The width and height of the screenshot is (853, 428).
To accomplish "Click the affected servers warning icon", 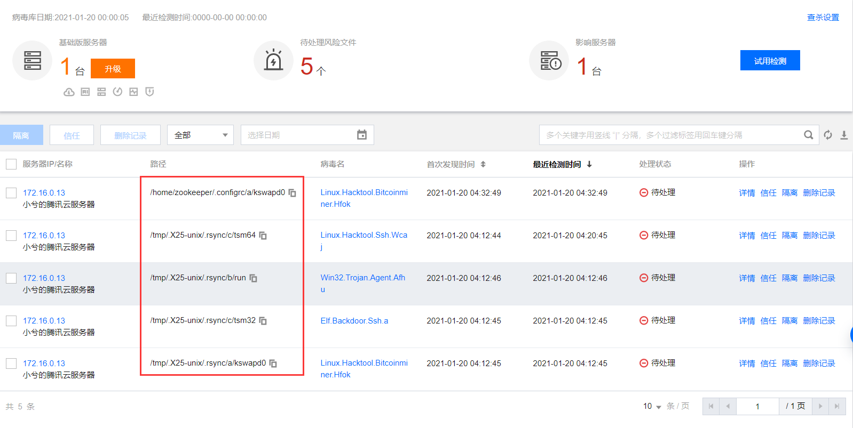I will (549, 61).
